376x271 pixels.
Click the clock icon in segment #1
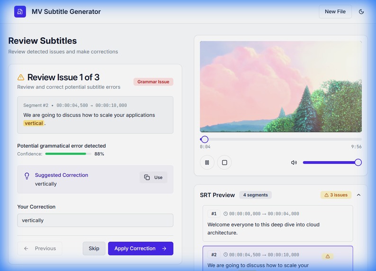coord(225,214)
